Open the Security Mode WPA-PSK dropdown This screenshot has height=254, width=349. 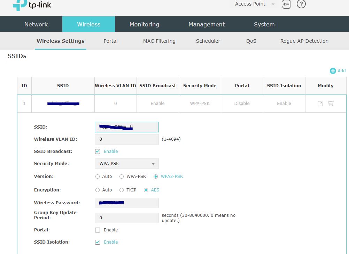point(127,164)
